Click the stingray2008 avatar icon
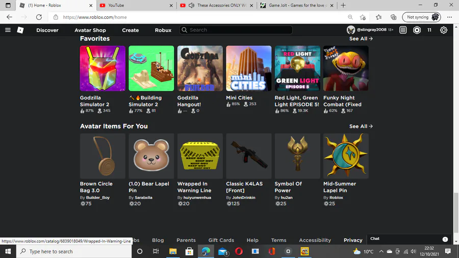The image size is (459, 258). (x=351, y=30)
